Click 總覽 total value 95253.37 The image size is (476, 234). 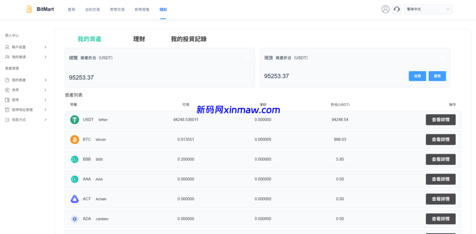[x=81, y=77]
